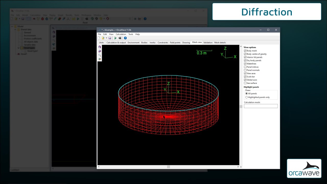Open the View menu in OrcaWave

pos(111,34)
